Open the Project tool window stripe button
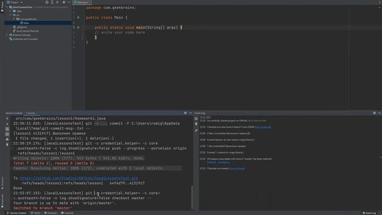Image resolution: width=382 pixels, height=215 pixels. [x=2, y=7]
